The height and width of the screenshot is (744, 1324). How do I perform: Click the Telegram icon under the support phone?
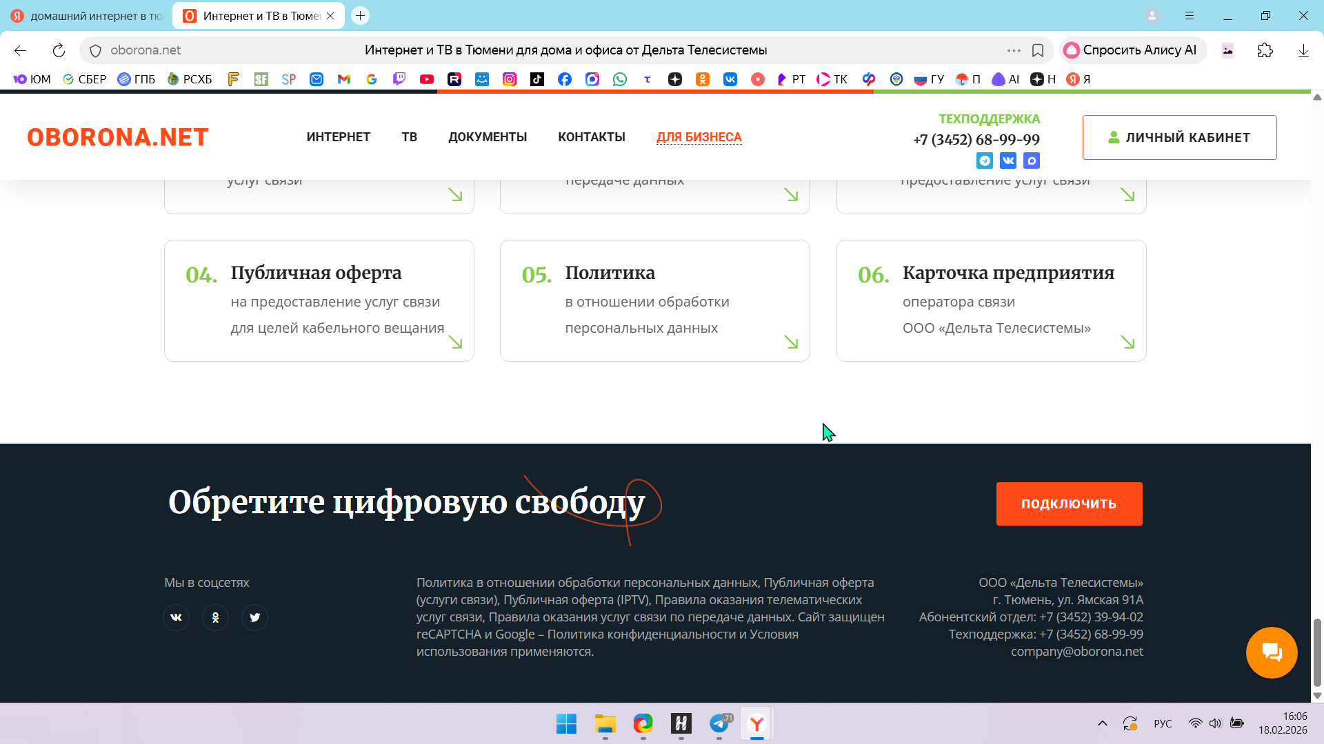click(x=985, y=161)
